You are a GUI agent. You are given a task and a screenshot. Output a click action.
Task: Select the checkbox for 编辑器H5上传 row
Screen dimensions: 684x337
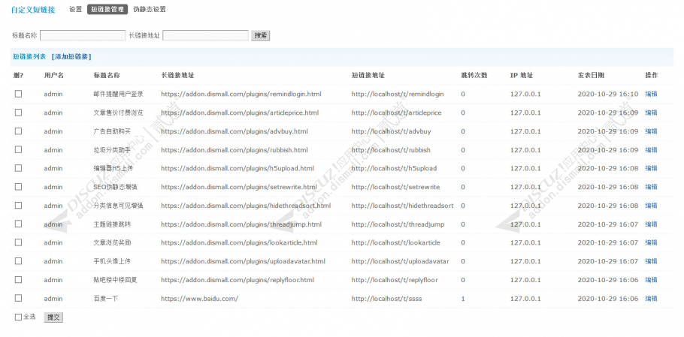pos(18,168)
